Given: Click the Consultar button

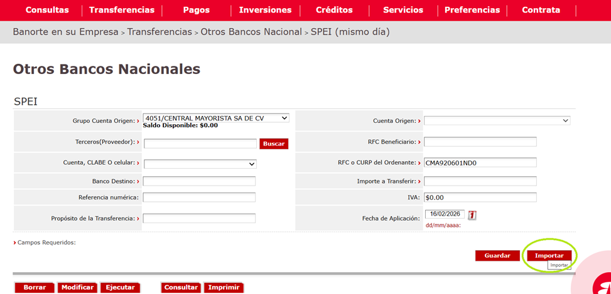Looking at the screenshot, I should pyautogui.click(x=181, y=288).
